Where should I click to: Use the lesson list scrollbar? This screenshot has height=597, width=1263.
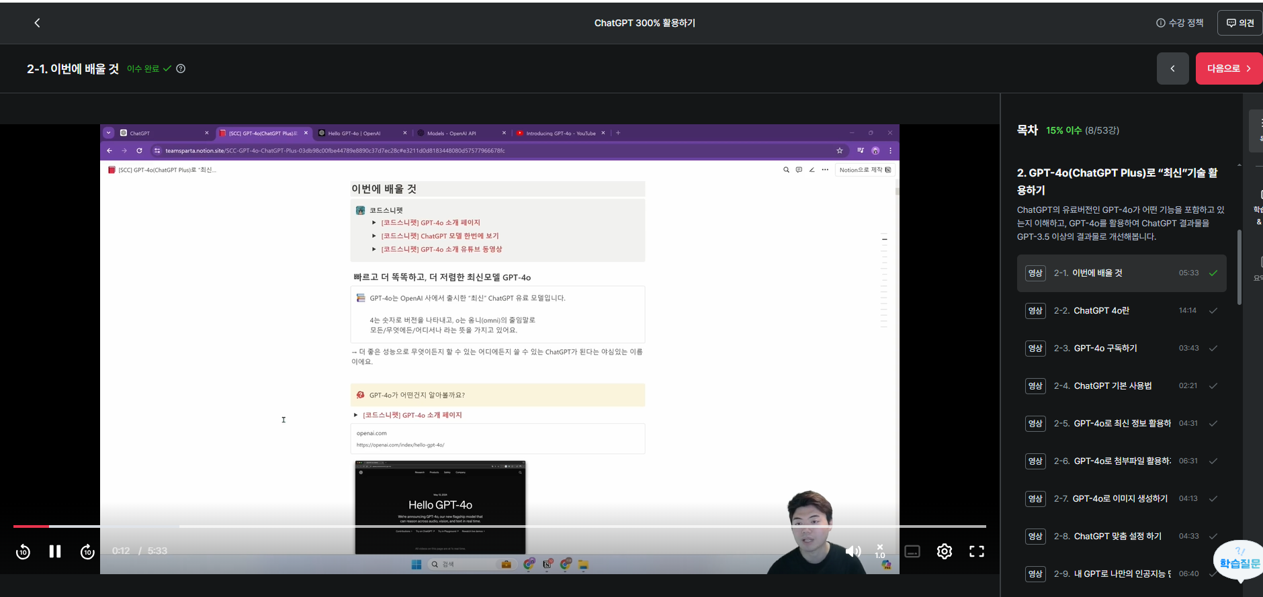coord(1239,267)
